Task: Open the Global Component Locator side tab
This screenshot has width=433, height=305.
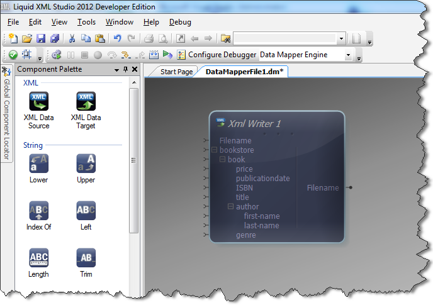Action: [x=7, y=114]
